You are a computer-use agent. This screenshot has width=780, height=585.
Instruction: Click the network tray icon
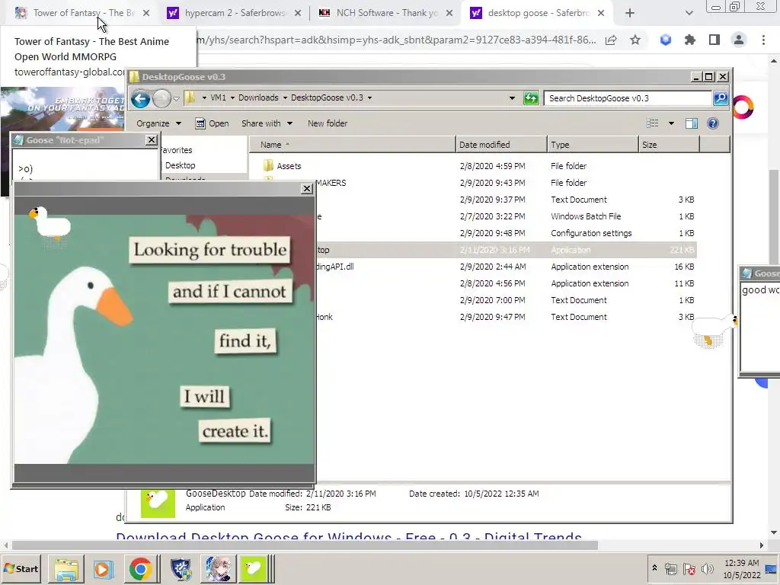671,568
